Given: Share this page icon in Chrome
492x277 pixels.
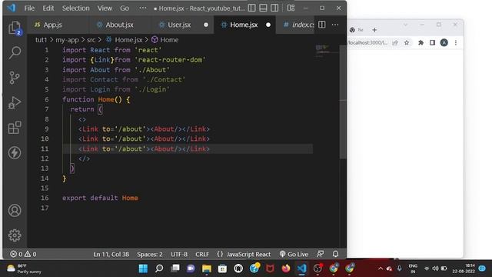Looking at the screenshot, I should click(395, 43).
